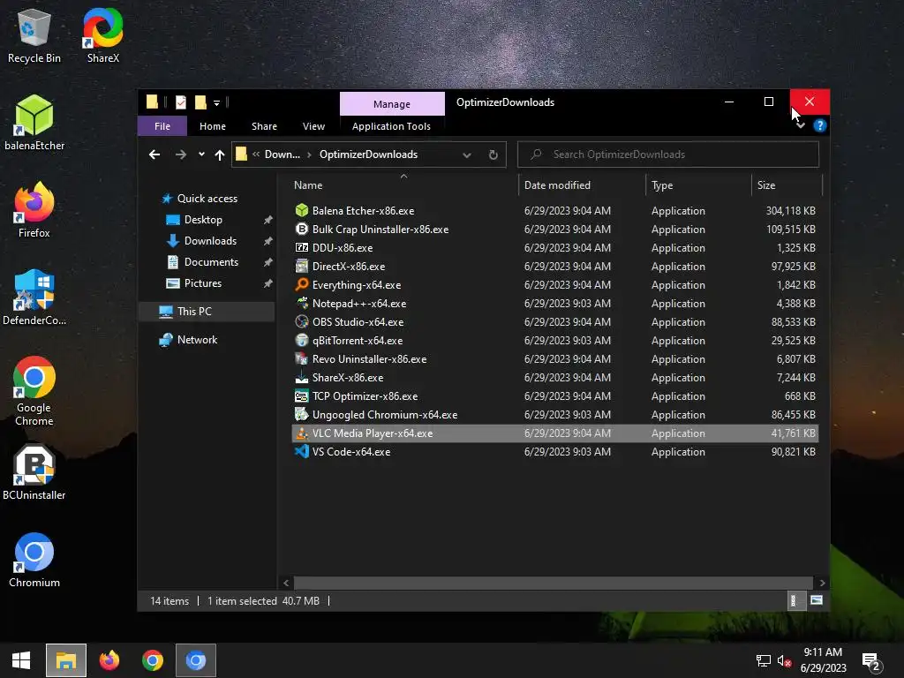Image resolution: width=904 pixels, height=678 pixels.
Task: Open the DefenderControl desktop shortcut
Action: click(x=34, y=298)
